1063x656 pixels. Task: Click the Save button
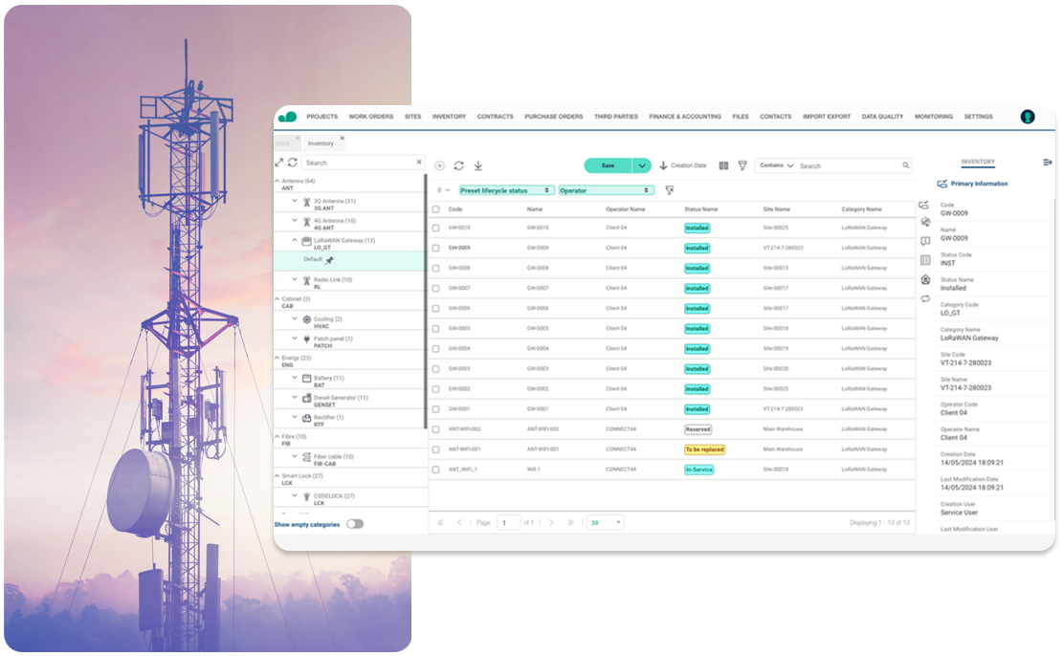[608, 165]
